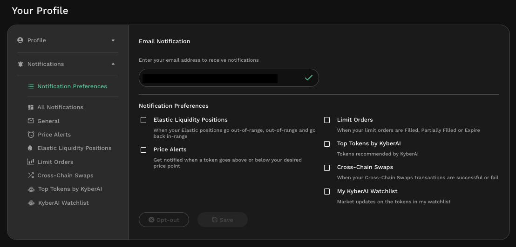
Task: Open Notification Preferences in the sidebar
Action: tap(72, 86)
